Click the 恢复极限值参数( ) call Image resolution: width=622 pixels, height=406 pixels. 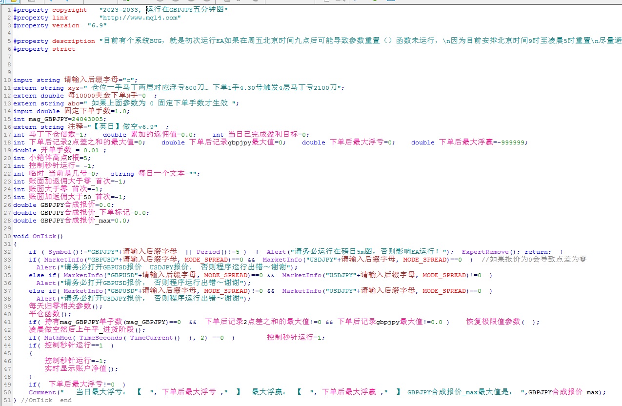[x=503, y=322]
